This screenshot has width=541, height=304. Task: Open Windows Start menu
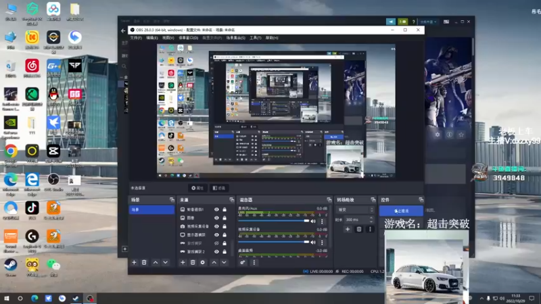6,299
